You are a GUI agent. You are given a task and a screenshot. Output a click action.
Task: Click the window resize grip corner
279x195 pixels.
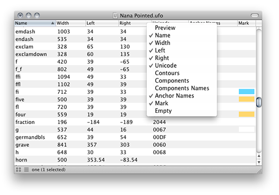[259, 171]
